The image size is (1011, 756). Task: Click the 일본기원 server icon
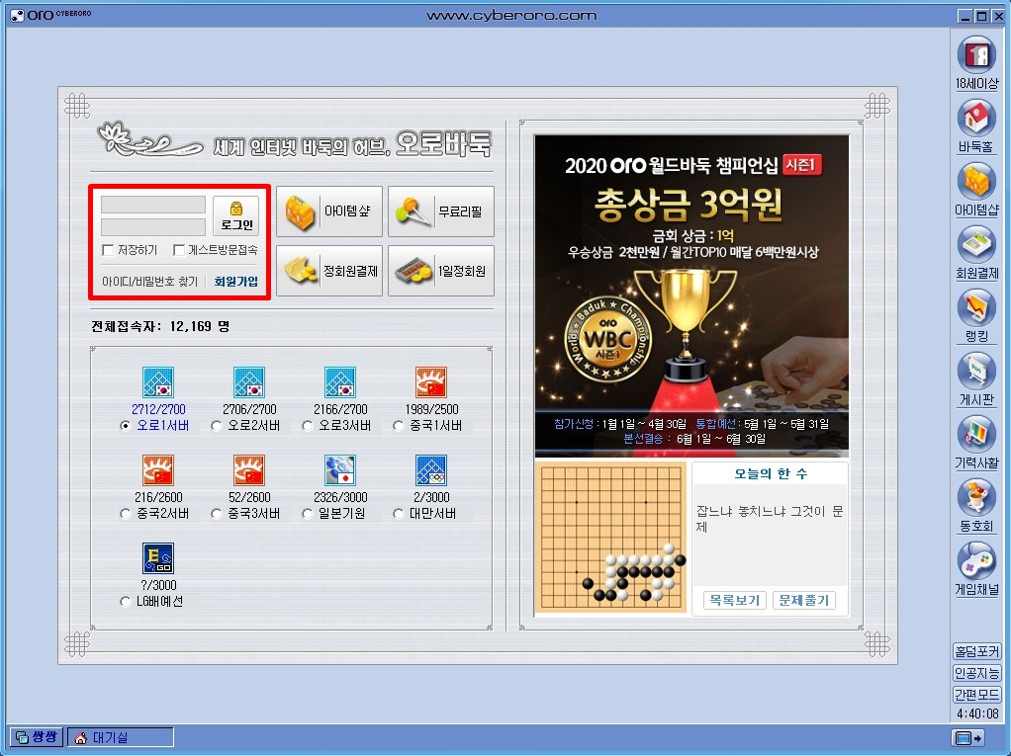[339, 470]
